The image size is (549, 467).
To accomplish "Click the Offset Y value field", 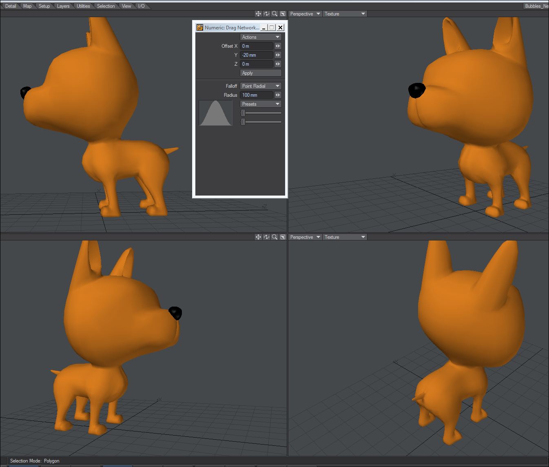I will click(x=257, y=55).
